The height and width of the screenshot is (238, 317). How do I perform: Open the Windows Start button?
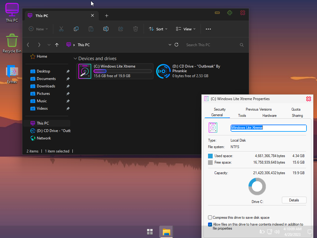150,232
